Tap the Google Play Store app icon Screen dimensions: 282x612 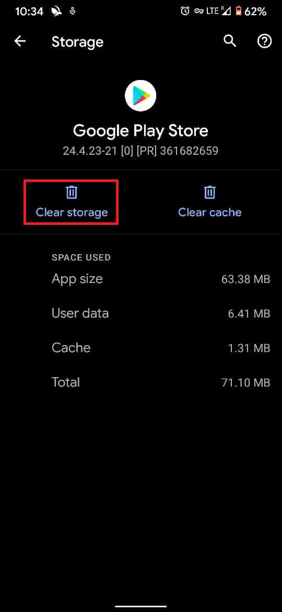pyautogui.click(x=140, y=95)
